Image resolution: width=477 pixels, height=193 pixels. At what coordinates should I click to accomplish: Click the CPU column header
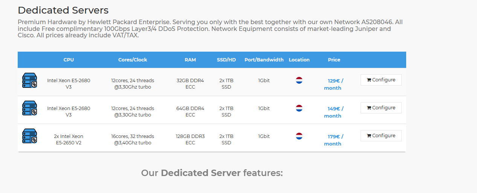pos(69,60)
